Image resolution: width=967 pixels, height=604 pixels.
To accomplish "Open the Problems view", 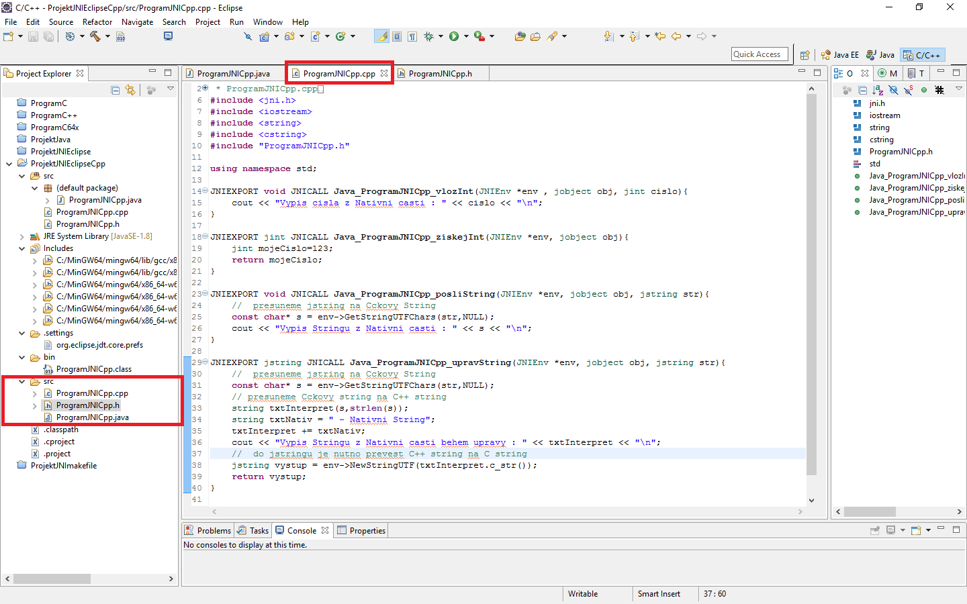I will [212, 530].
